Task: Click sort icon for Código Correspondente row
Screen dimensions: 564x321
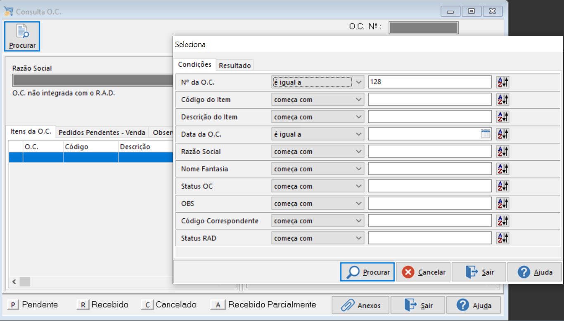Action: [502, 220]
